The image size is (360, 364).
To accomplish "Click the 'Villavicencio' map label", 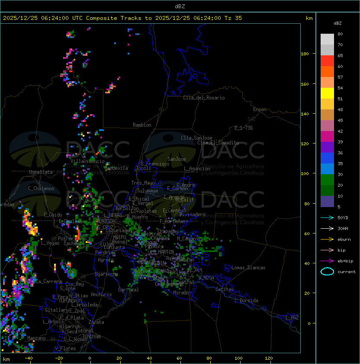I will pyautogui.click(x=87, y=161).
